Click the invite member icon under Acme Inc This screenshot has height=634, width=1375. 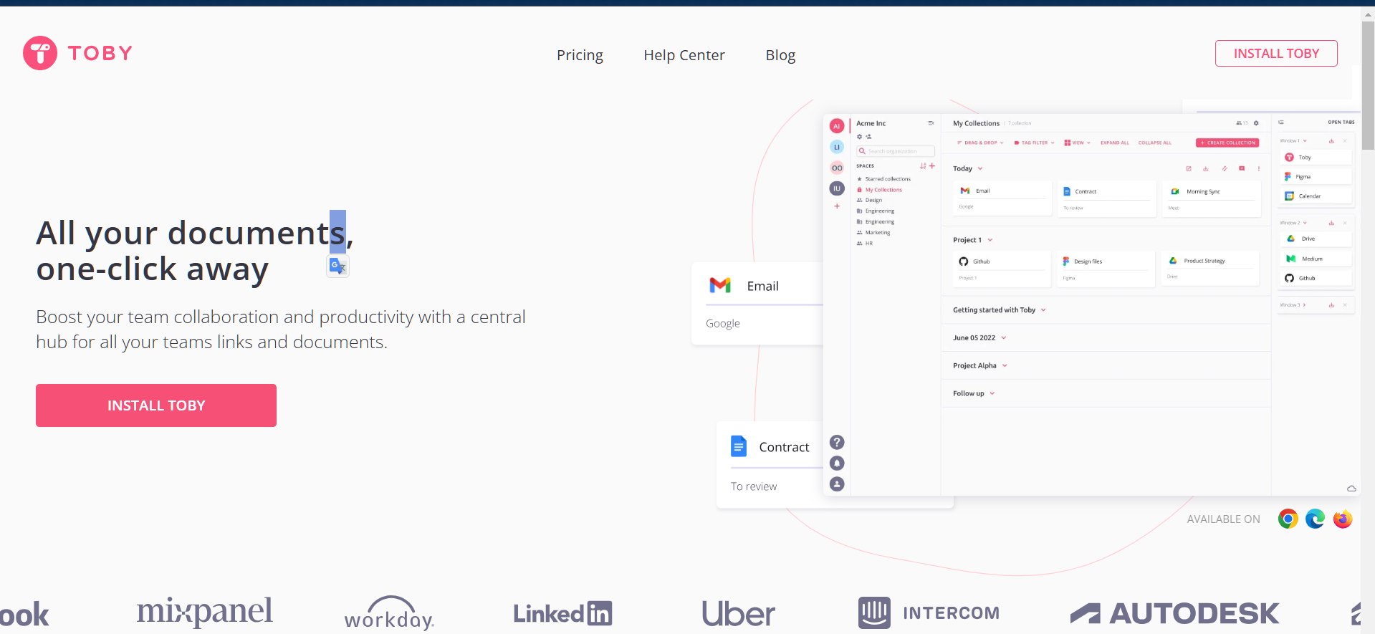pos(868,136)
